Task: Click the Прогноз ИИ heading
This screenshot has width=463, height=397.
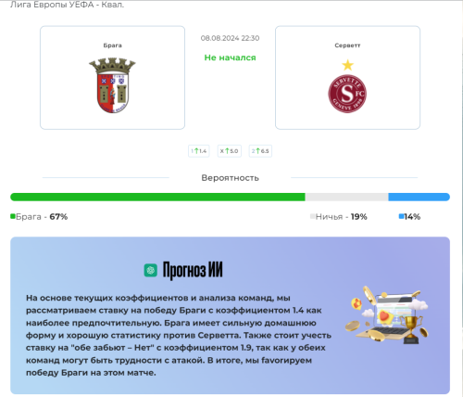Action: pos(193,271)
